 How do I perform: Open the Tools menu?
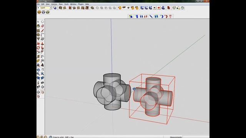(66, 4)
